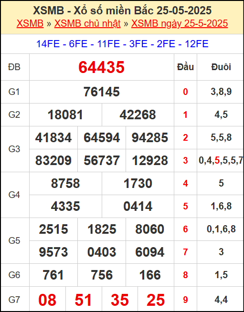This screenshot has width=244, height=312.
Task: Click the G3 number 12928
Action: [150, 161]
